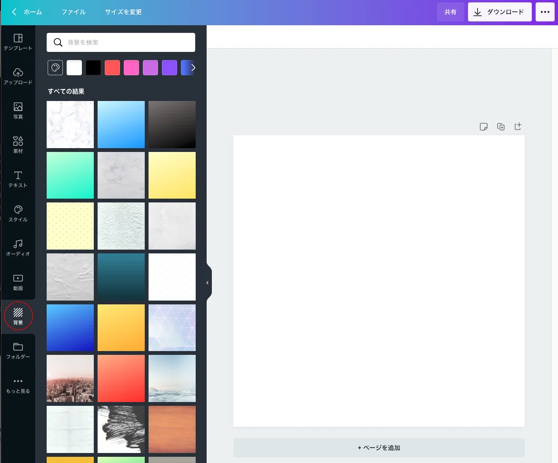Select the black gradient background
Image resolution: width=558 pixels, height=463 pixels.
pyautogui.click(x=172, y=125)
